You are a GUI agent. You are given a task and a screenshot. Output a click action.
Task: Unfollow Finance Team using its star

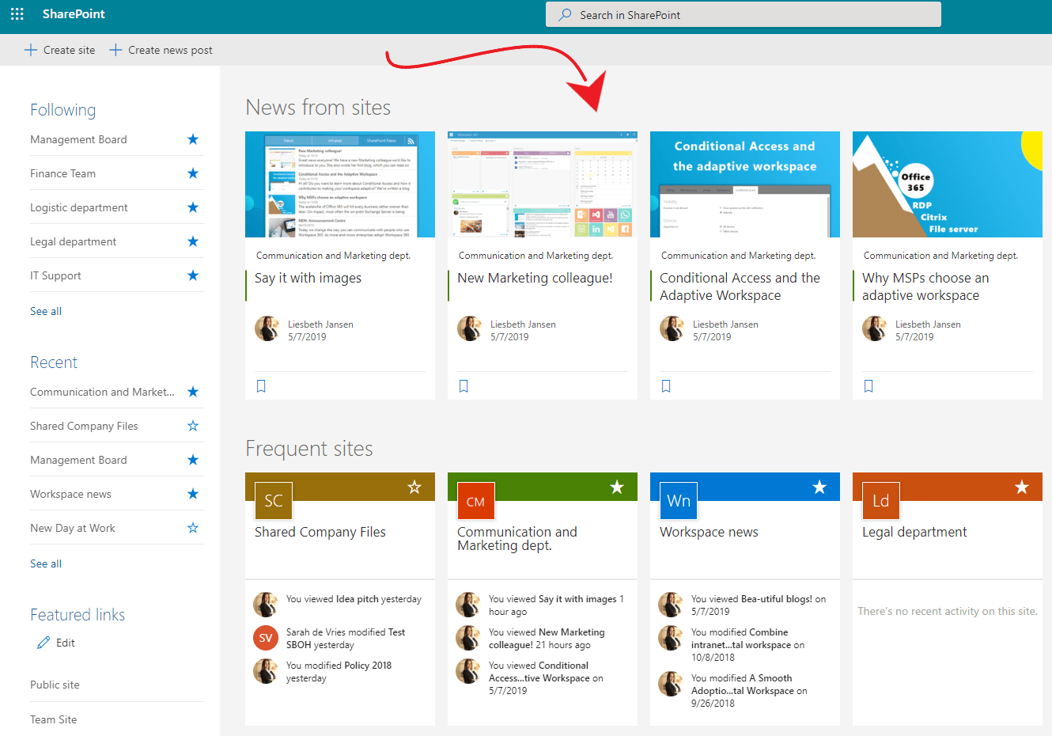point(193,173)
